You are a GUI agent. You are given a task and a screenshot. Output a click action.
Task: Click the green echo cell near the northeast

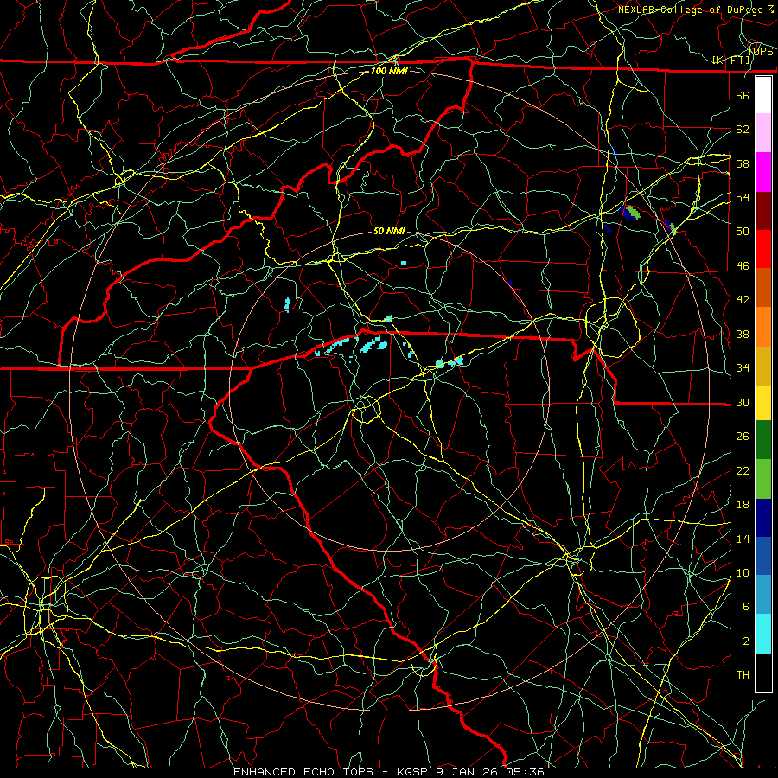(633, 214)
